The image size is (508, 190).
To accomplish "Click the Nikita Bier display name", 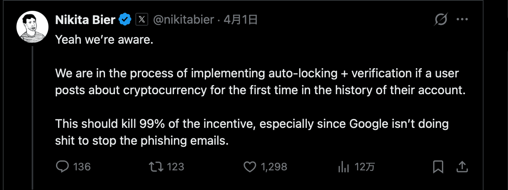I will click(85, 19).
